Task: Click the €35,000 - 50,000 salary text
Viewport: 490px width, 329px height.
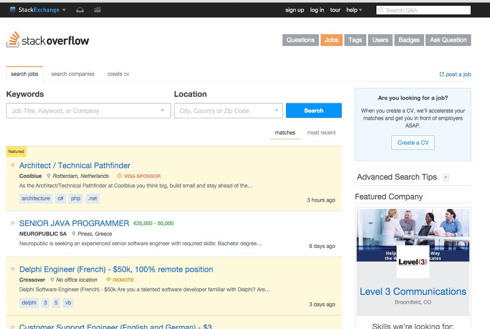Action: 154,223
